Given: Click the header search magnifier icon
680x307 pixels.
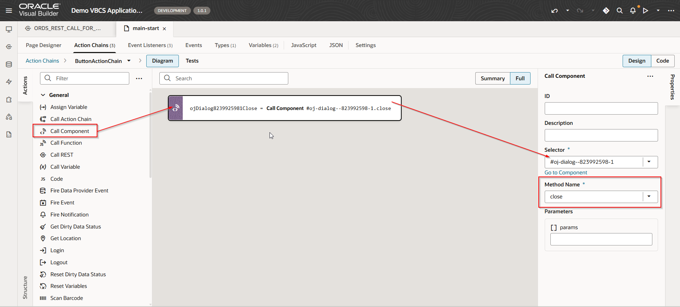Looking at the screenshot, I should coord(619,11).
